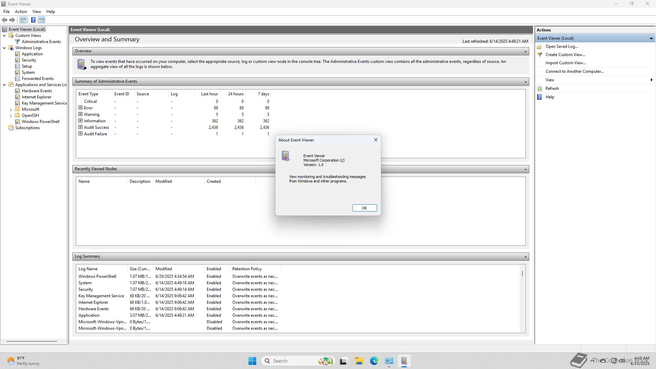Expand the Microsoft folder in tree
Viewport: 656px width, 369px height.
tap(11, 110)
